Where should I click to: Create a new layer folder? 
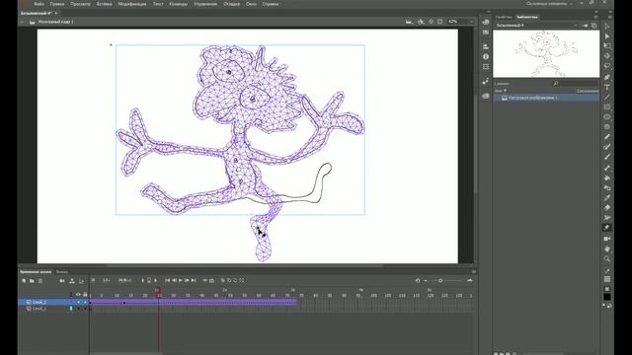click(32, 280)
